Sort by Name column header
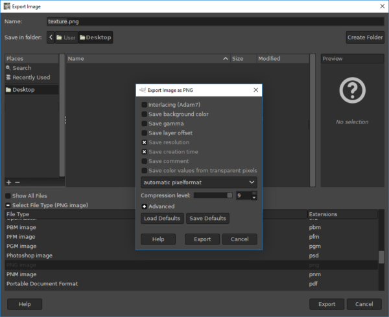This screenshot has height=317, width=389. click(148, 59)
